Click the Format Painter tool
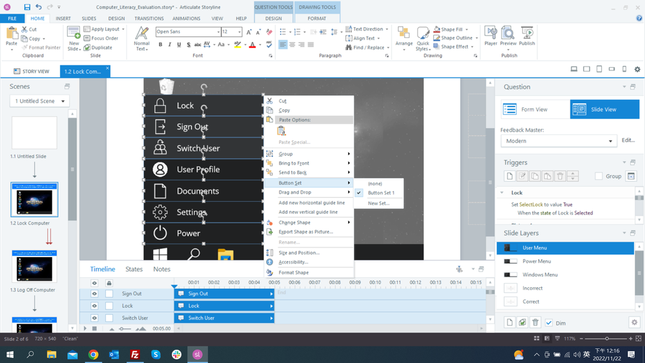The width and height of the screenshot is (645, 363). tap(41, 47)
